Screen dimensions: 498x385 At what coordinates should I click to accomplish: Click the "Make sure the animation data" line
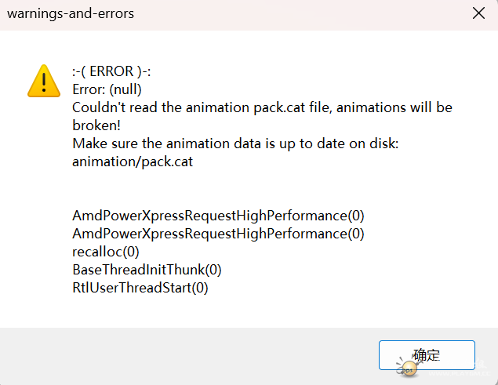coord(235,143)
